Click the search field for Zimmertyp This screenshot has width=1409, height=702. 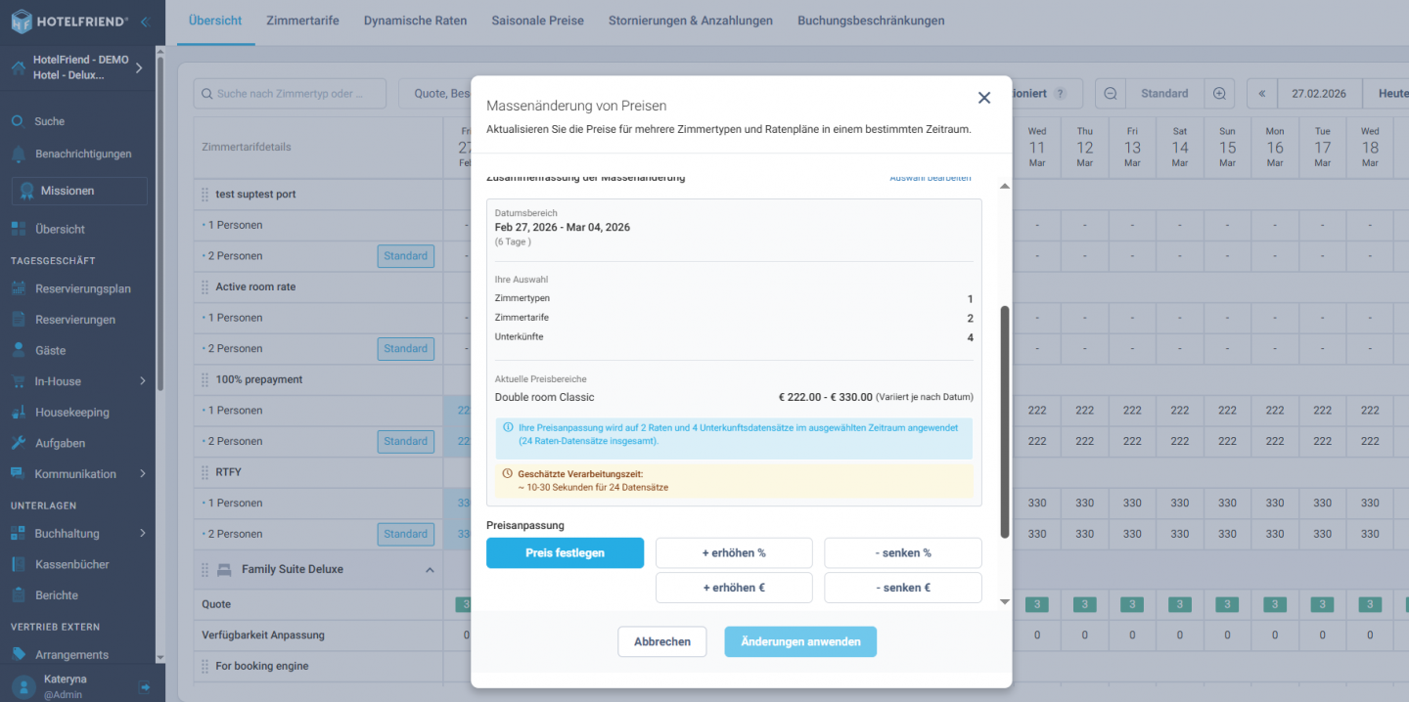[289, 93]
